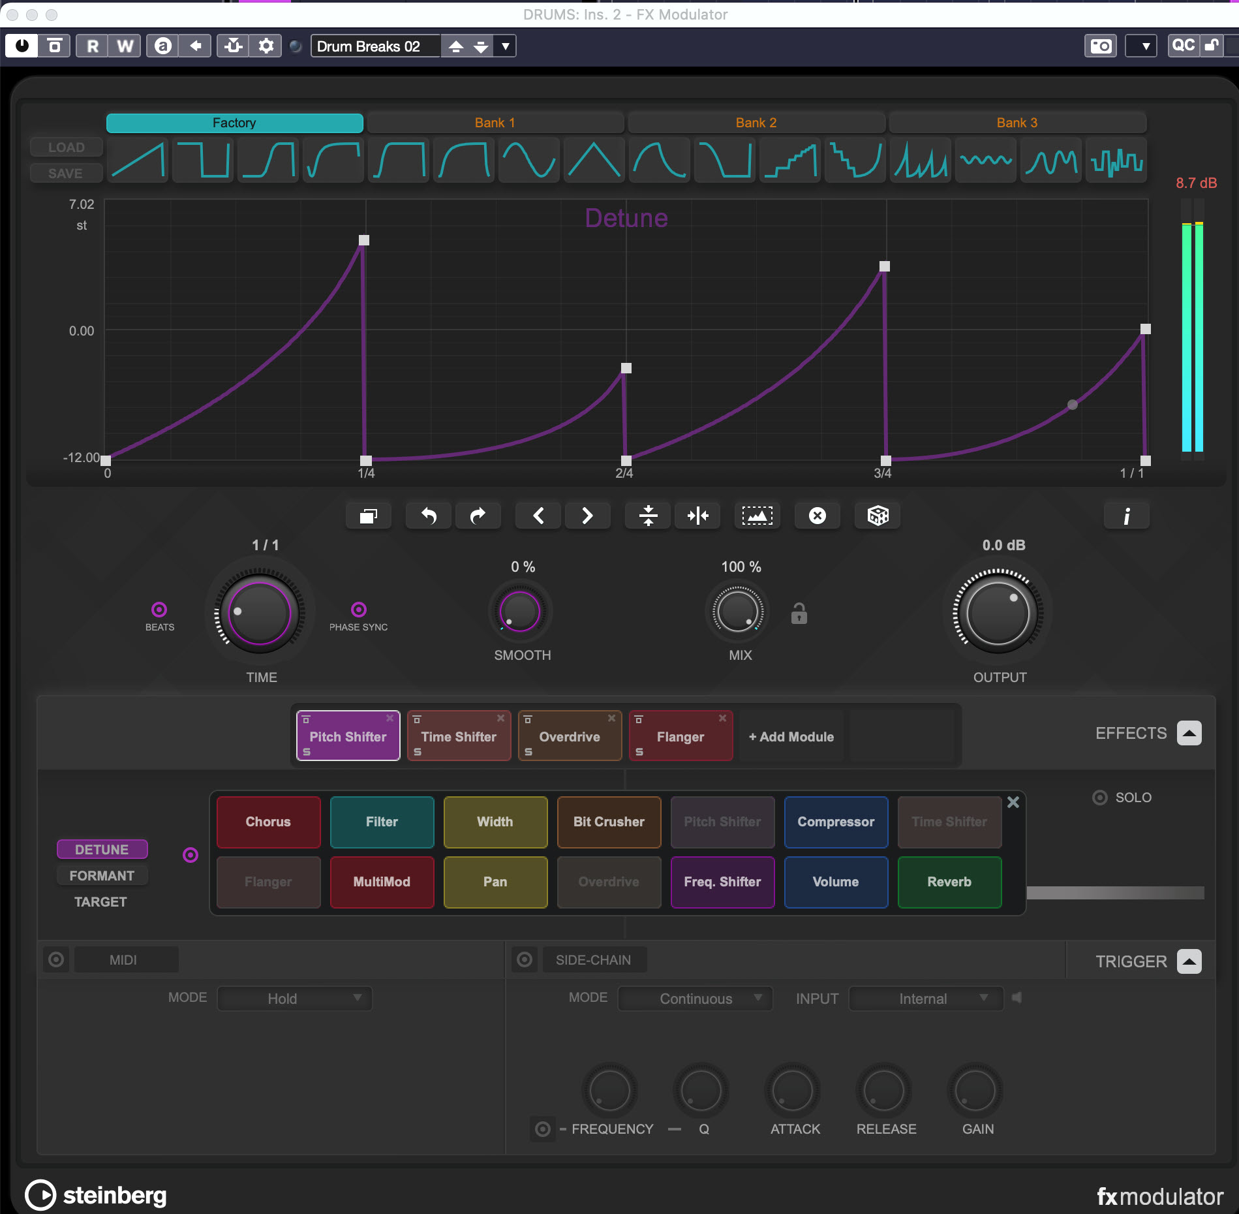Open plugin settings via the gear icon
The image size is (1239, 1214).
click(x=266, y=46)
